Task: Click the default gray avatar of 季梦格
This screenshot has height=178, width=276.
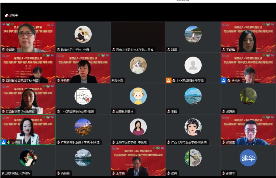Action: point(193,65)
